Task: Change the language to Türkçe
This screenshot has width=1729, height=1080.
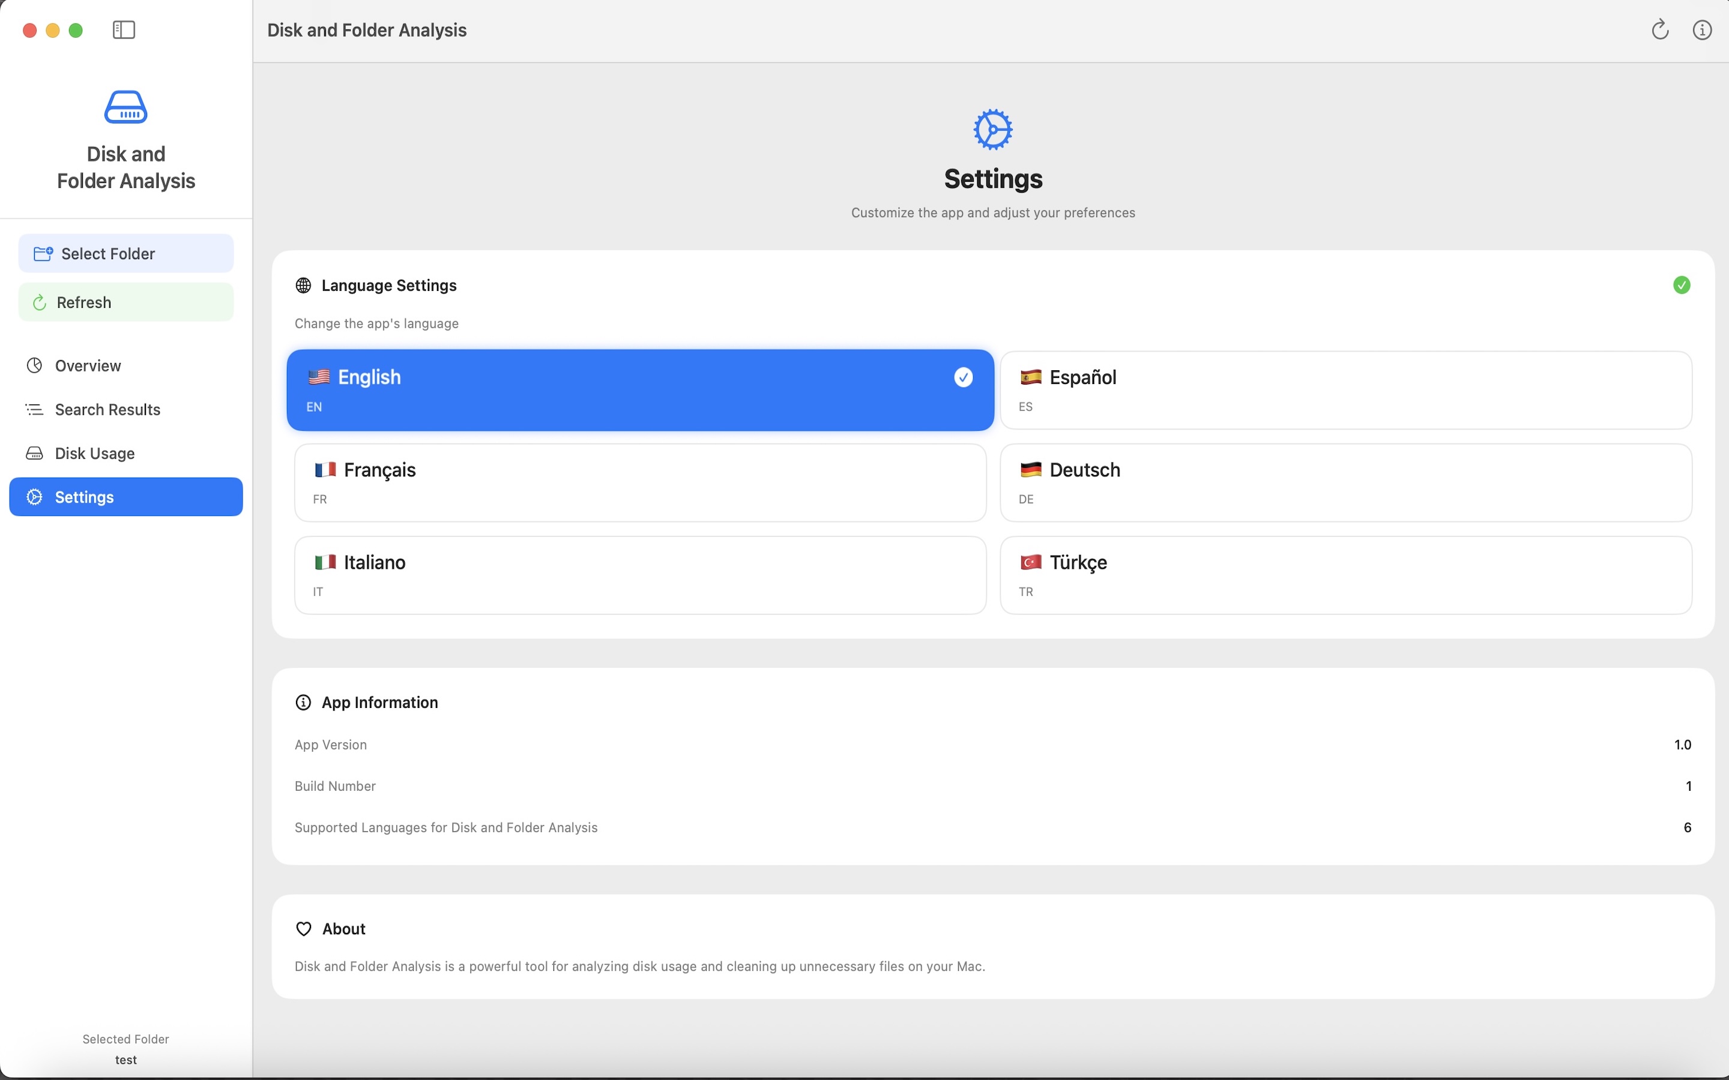Action: (1345, 576)
